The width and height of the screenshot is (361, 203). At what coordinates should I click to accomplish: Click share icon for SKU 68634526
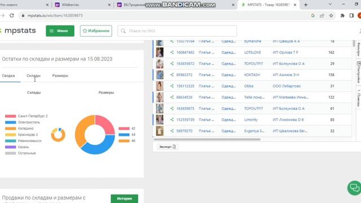pyautogui.click(x=171, y=97)
